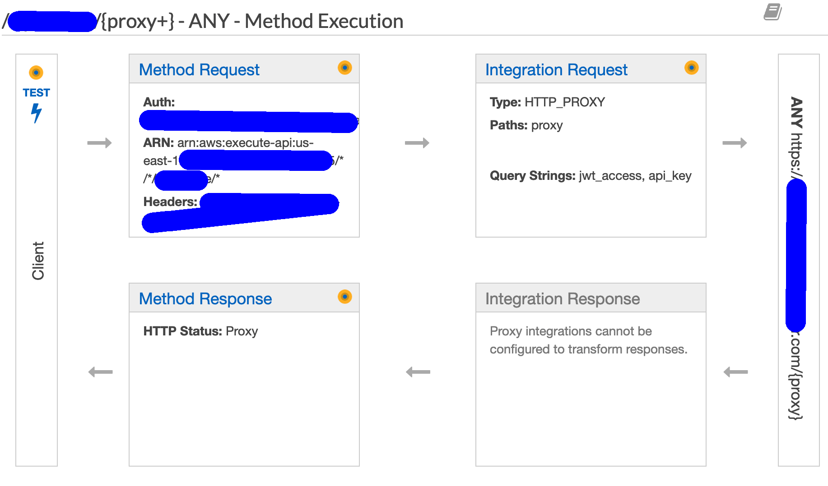Click the orange dot above TEST
Viewport: 828px width, 486px height.
click(x=36, y=72)
